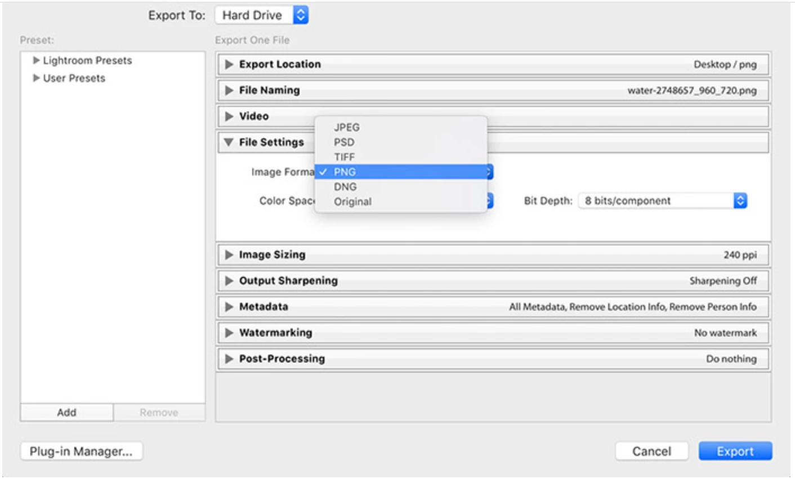Choose PSD from the format menu
Image resolution: width=795 pixels, height=479 pixels.
pyautogui.click(x=401, y=142)
